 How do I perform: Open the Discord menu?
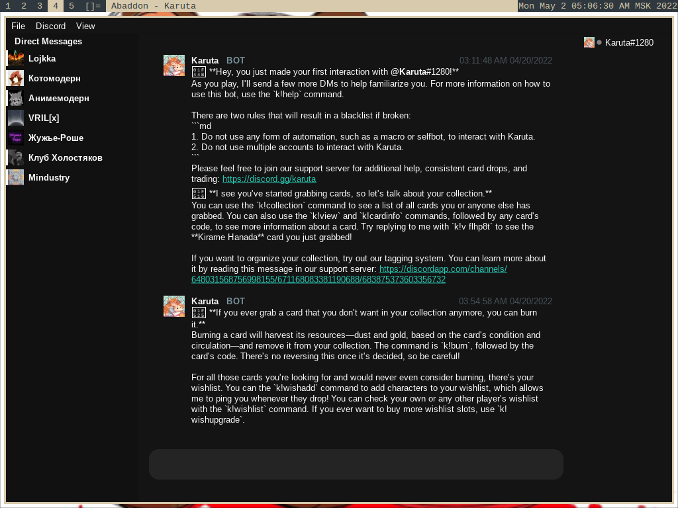click(x=50, y=26)
